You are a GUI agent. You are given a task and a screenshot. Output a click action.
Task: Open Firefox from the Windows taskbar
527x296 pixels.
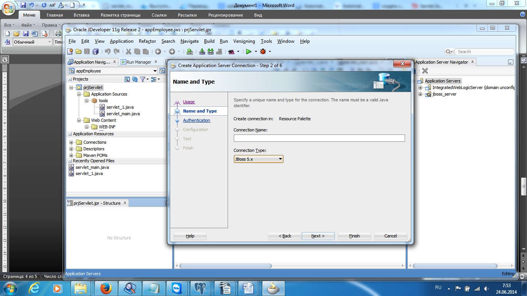click(106, 288)
